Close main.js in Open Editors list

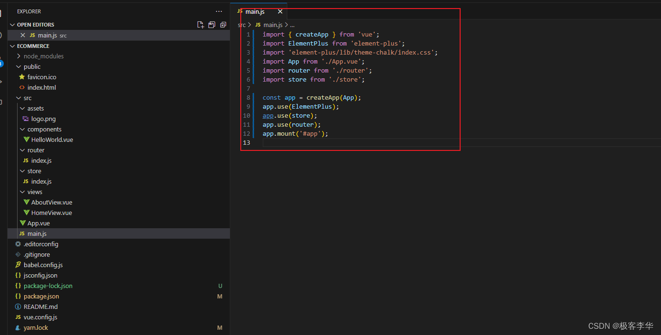click(x=23, y=36)
